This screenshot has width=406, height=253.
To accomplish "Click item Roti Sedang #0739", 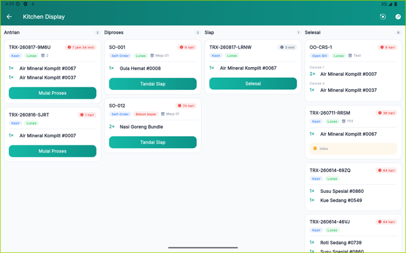I will (x=341, y=243).
